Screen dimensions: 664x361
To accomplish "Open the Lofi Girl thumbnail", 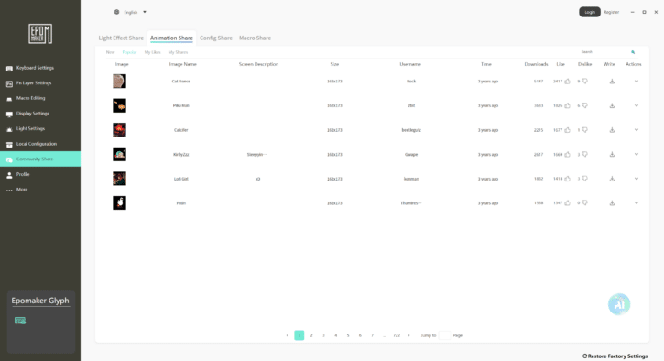I will (119, 179).
